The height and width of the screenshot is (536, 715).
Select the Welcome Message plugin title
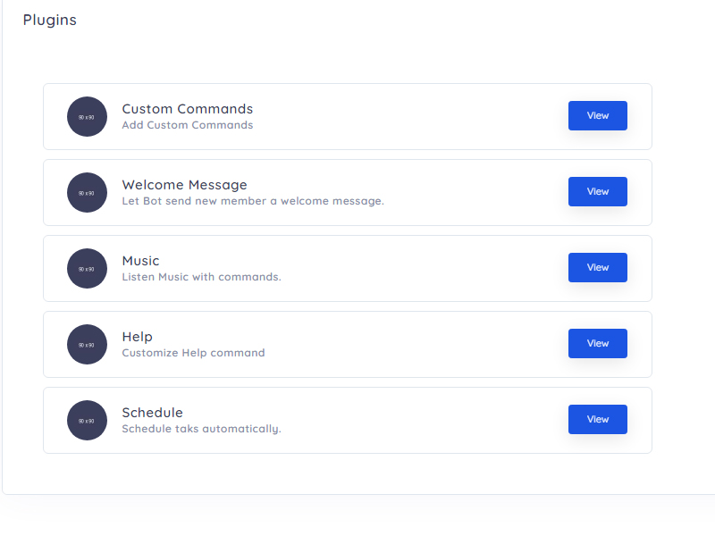click(x=184, y=185)
